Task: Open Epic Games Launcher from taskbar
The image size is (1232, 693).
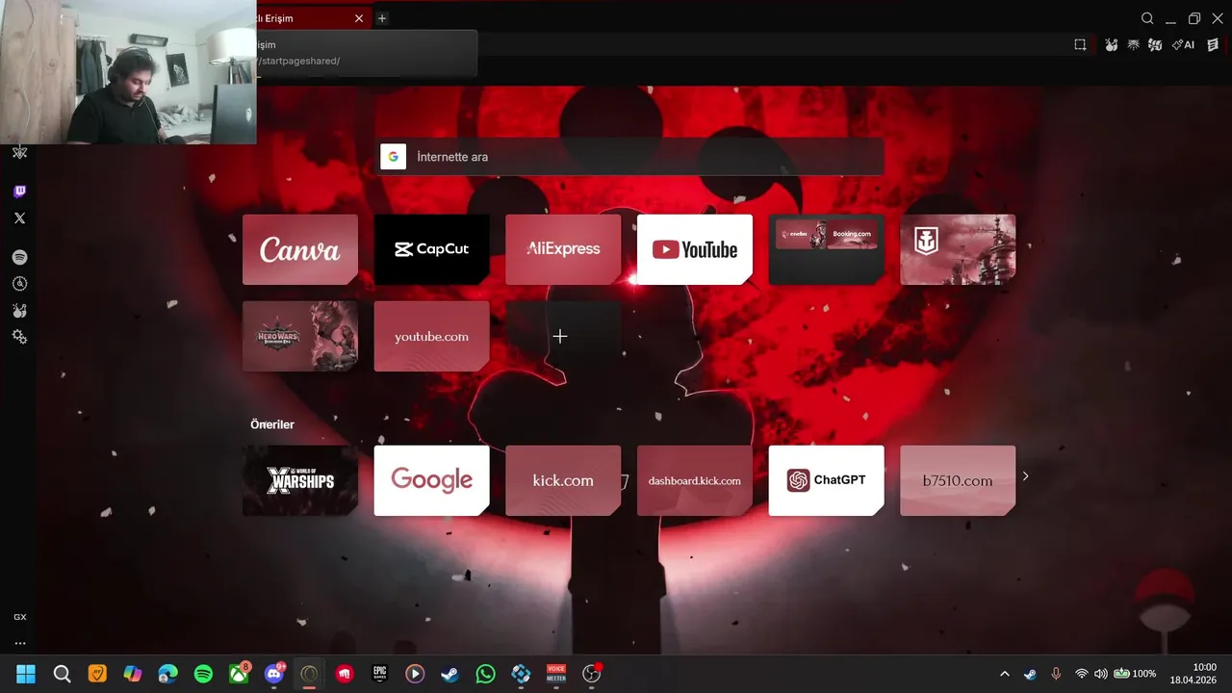Action: [380, 674]
